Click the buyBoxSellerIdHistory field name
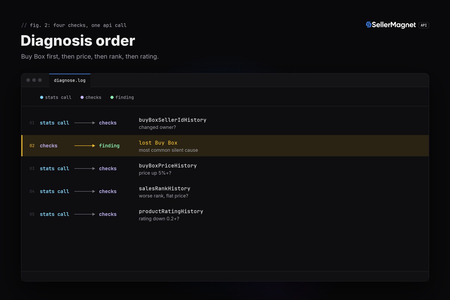 click(173, 120)
